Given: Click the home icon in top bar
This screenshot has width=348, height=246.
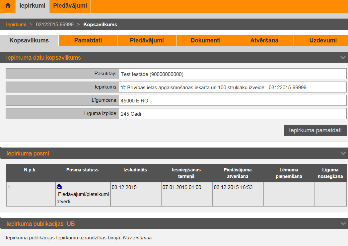Looking at the screenshot, I should tap(8, 6).
